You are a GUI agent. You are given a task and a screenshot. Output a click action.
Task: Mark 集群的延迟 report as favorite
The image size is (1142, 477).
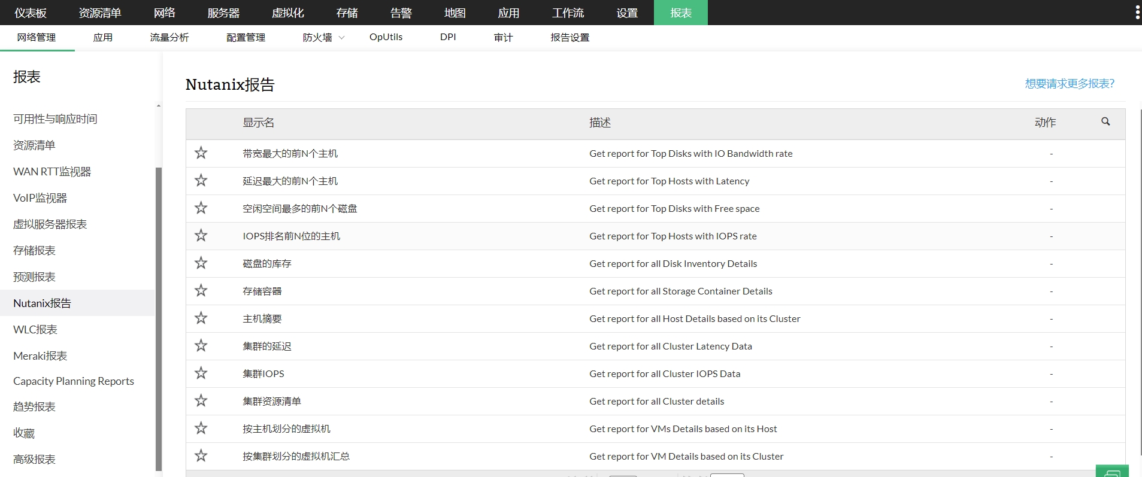click(201, 346)
